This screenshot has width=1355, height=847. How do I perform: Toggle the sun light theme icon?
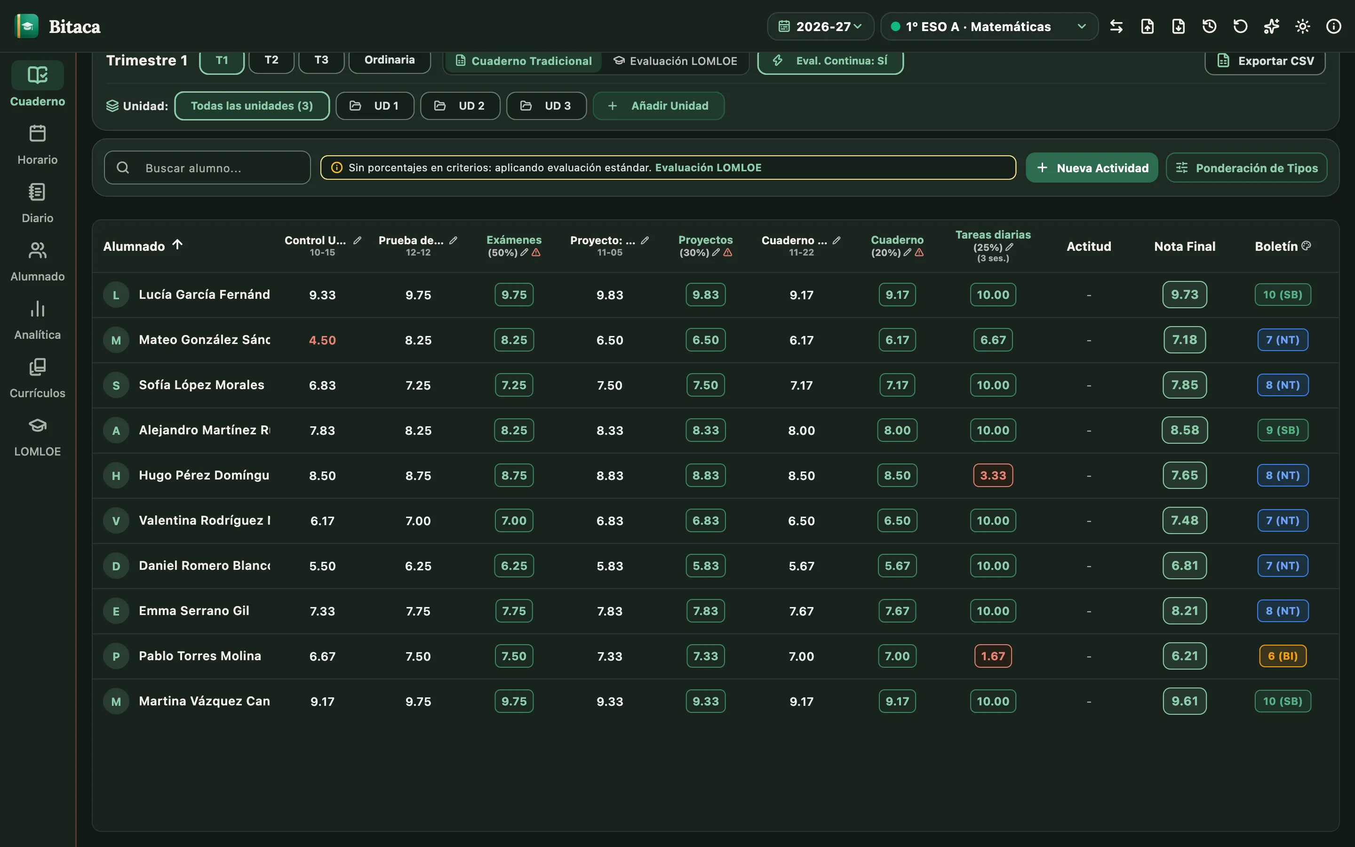1302,26
